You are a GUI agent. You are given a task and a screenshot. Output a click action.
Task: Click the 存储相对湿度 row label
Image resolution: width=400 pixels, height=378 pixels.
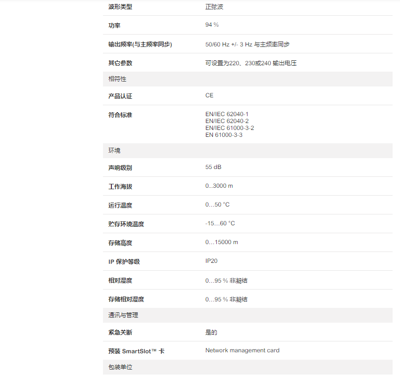point(126,299)
